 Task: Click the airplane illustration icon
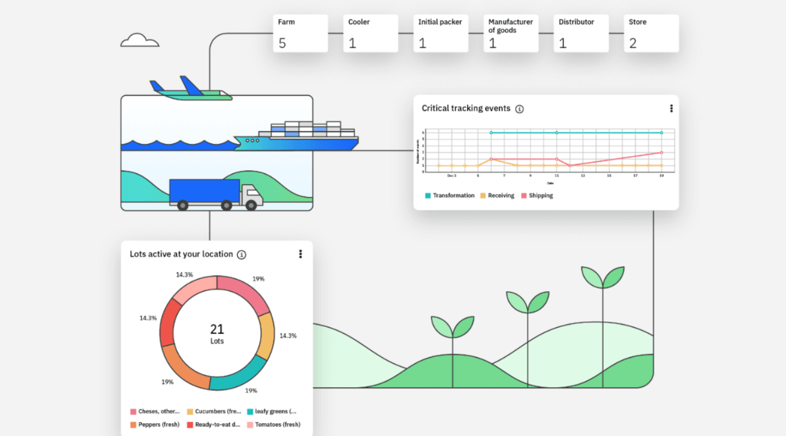click(190, 90)
